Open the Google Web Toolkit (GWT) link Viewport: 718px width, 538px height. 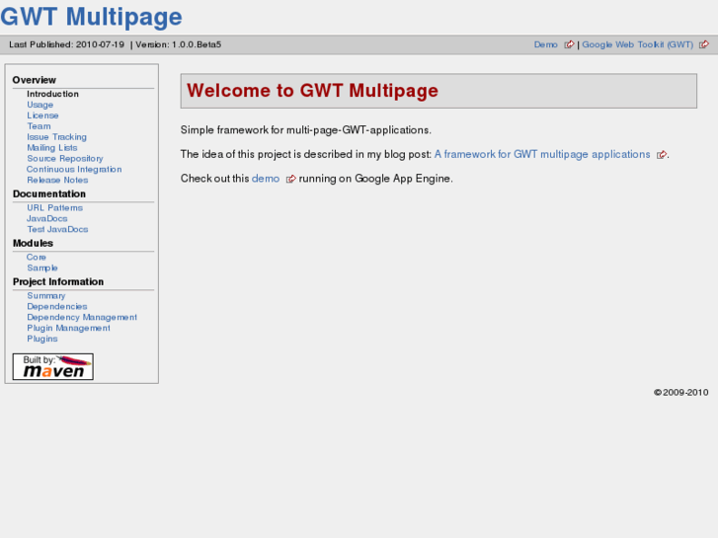click(637, 44)
